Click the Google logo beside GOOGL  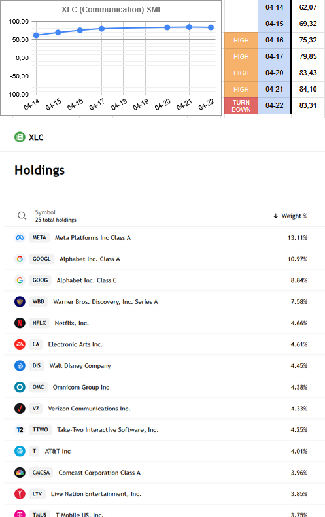(x=20, y=259)
